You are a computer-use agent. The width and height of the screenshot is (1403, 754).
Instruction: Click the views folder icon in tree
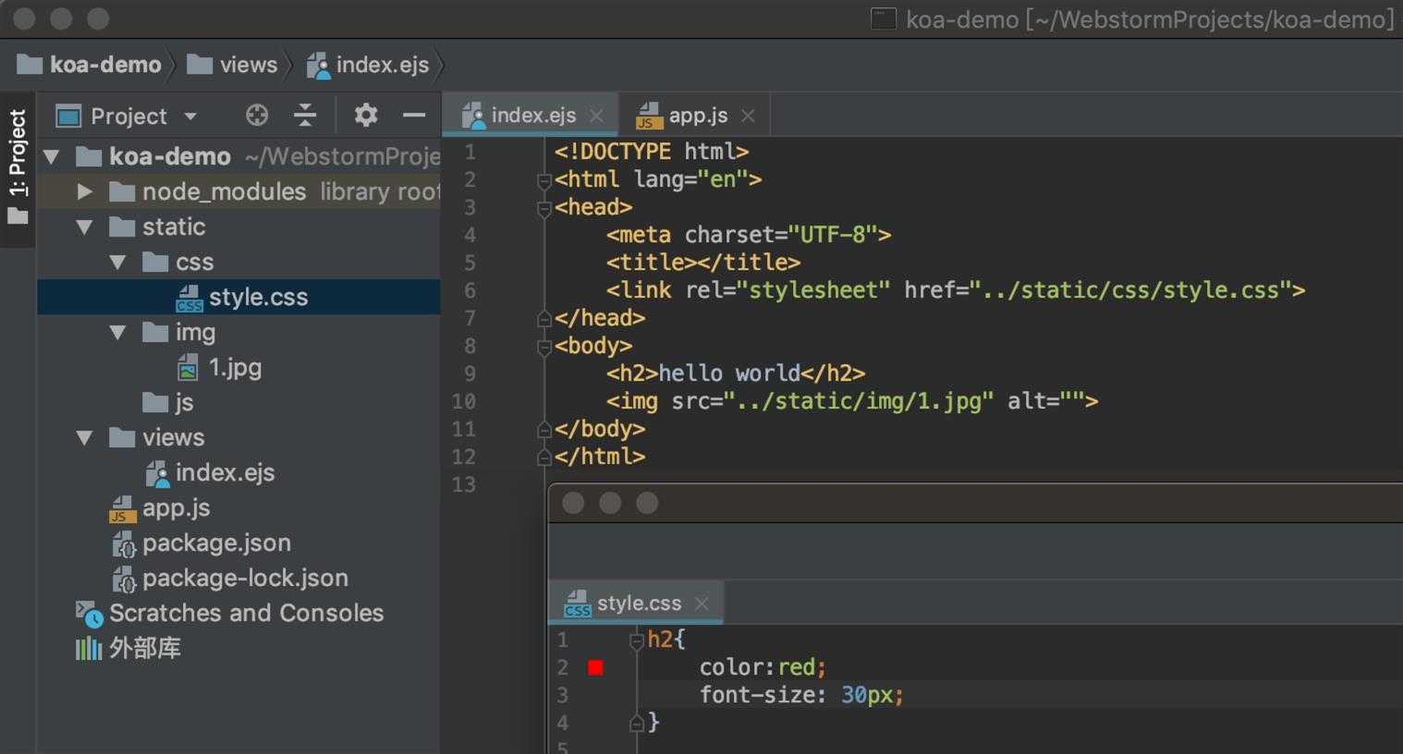[122, 437]
